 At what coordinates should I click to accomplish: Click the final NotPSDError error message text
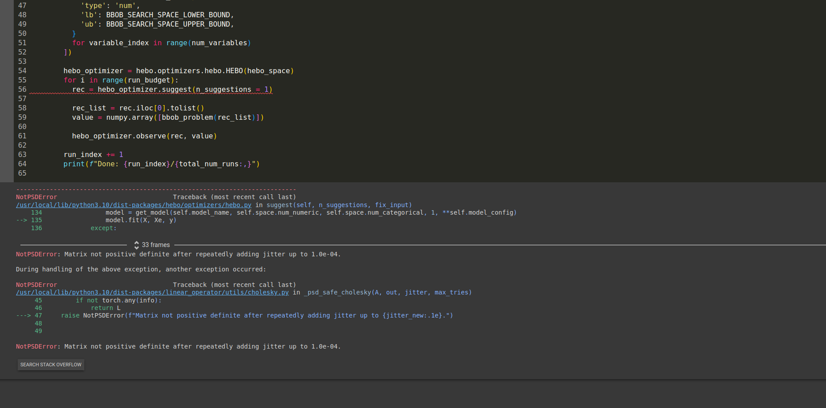(177, 346)
